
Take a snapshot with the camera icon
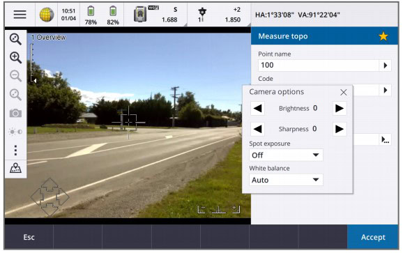(x=15, y=113)
